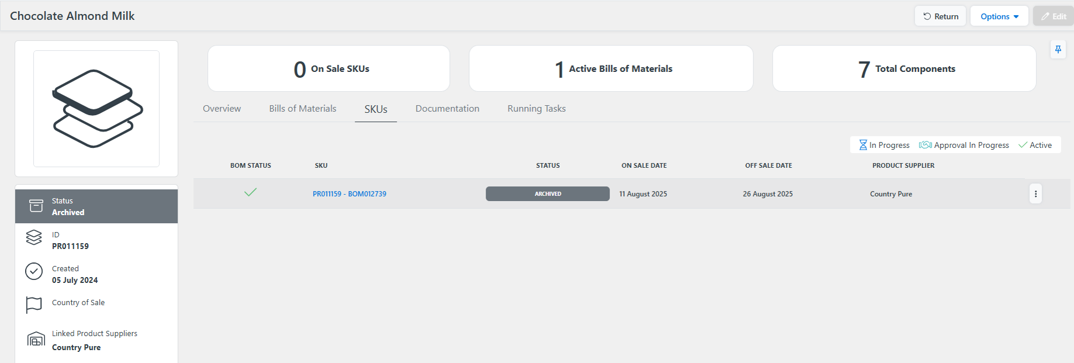Click Country Pure in the supplier column
This screenshot has width=1074, height=363.
pos(891,194)
